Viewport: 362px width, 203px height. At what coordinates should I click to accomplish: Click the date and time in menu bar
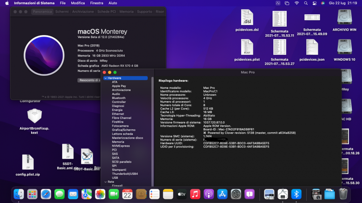tap(343, 3)
